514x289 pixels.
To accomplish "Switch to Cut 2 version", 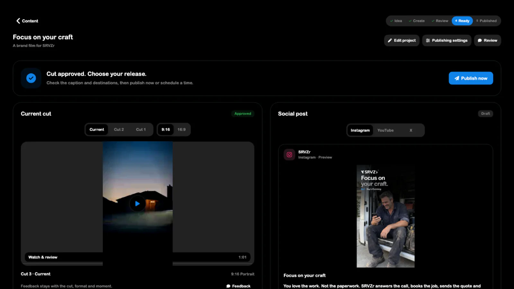I will click(119, 130).
